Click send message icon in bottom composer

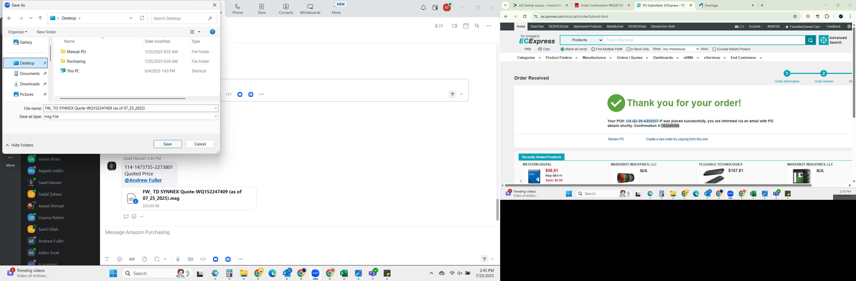tap(485, 259)
